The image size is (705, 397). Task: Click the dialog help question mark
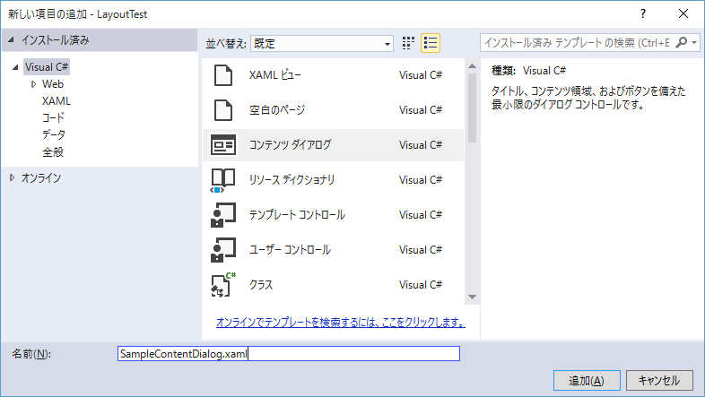643,14
